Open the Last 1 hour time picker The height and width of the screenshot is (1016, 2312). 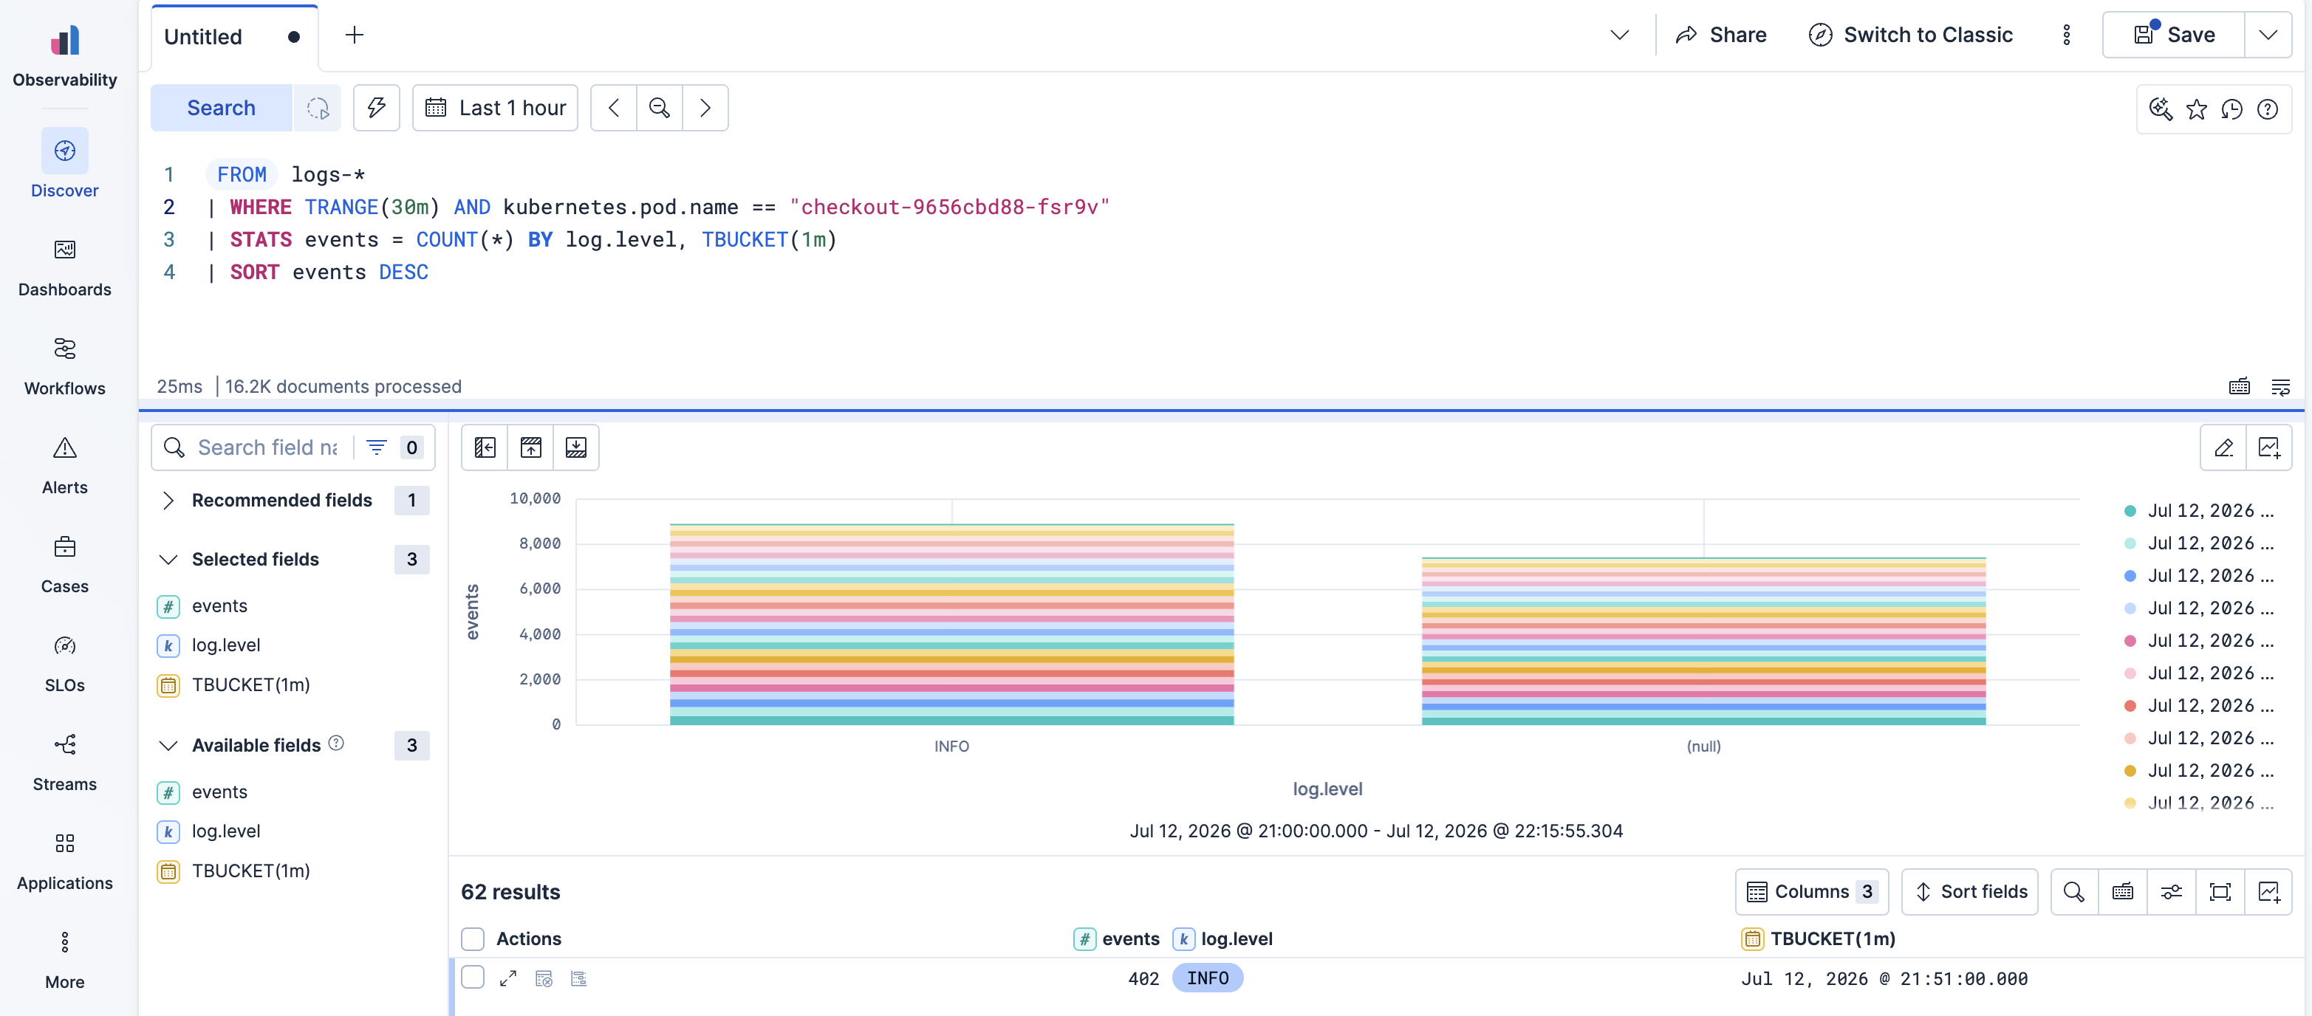coord(496,108)
